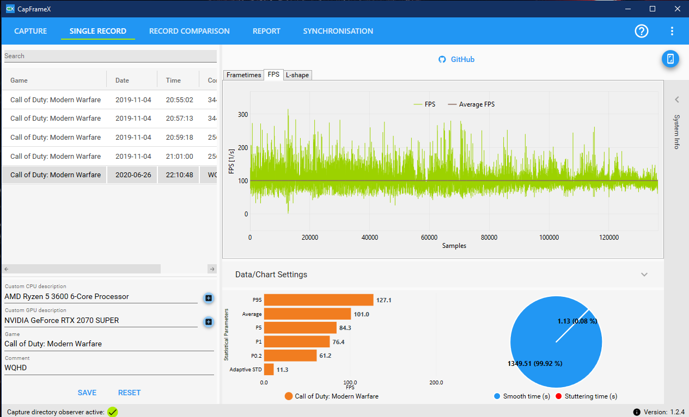Screen dimensions: 689x417
Task: Click the green capture observer checkmark icon
Action: (x=112, y=412)
